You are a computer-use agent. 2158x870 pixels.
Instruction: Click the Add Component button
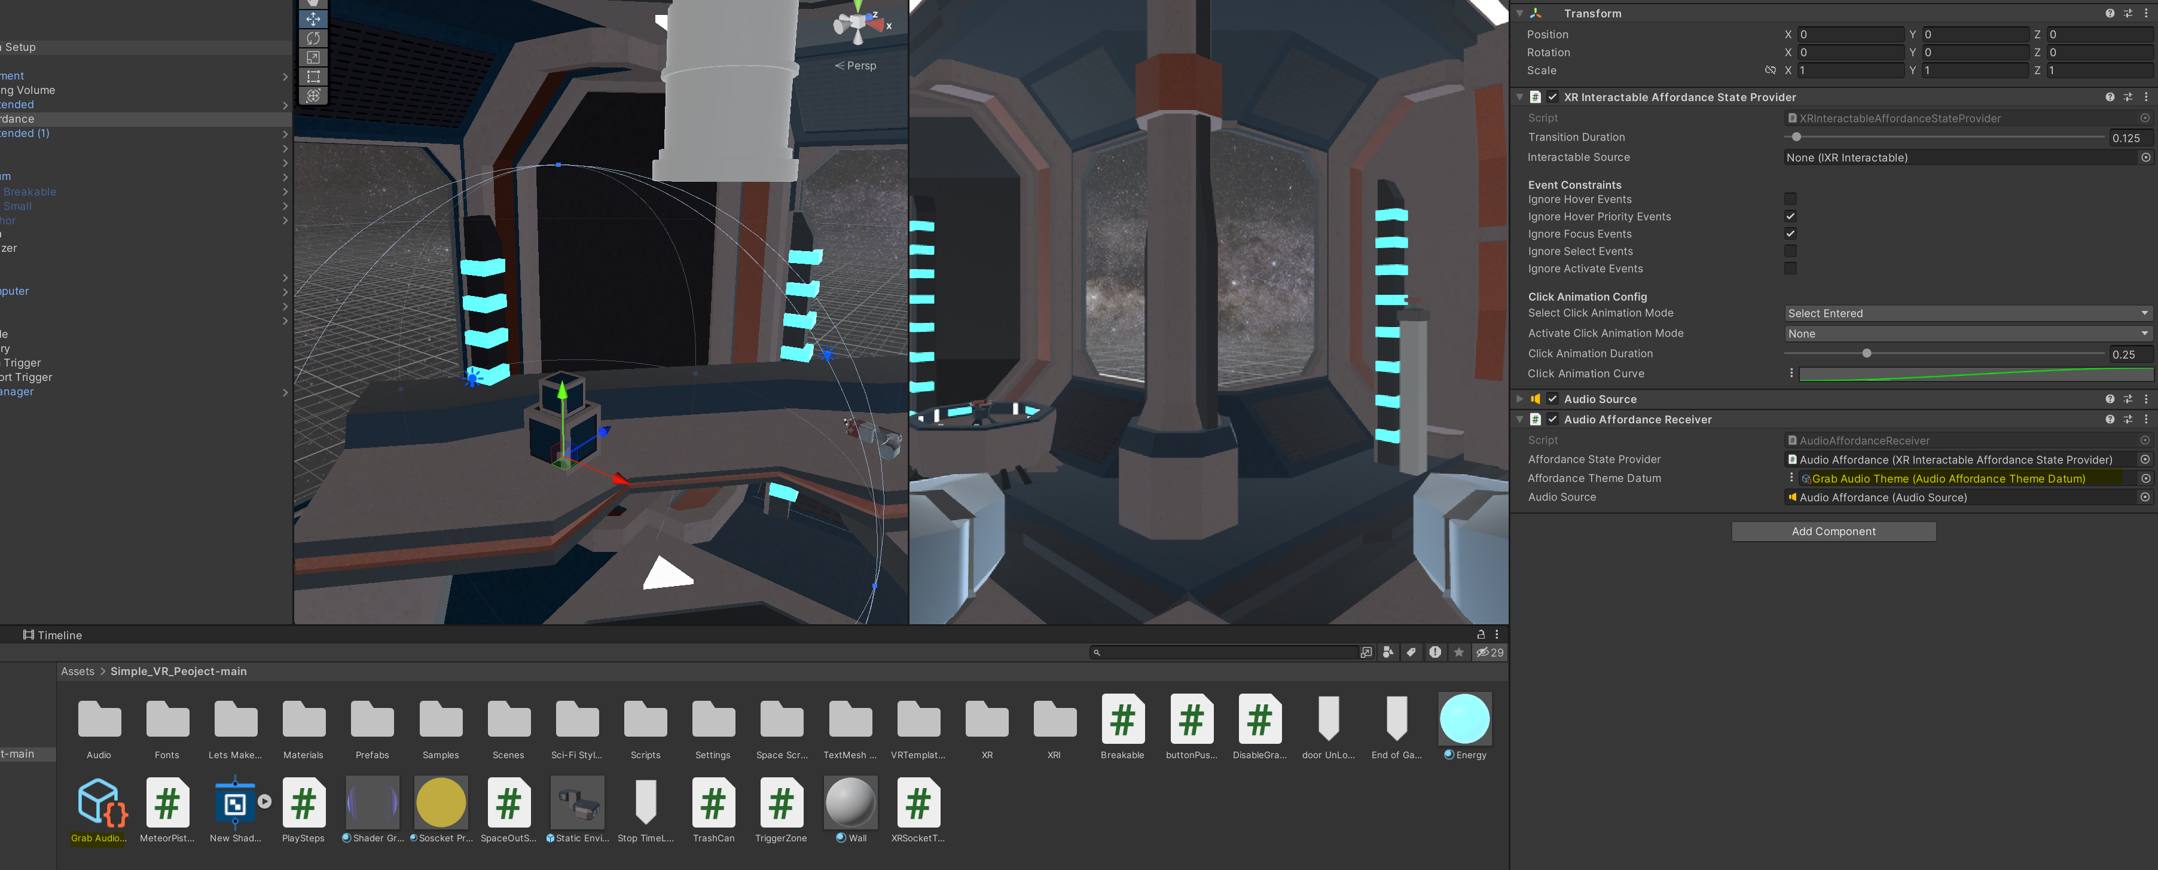coord(1833,532)
